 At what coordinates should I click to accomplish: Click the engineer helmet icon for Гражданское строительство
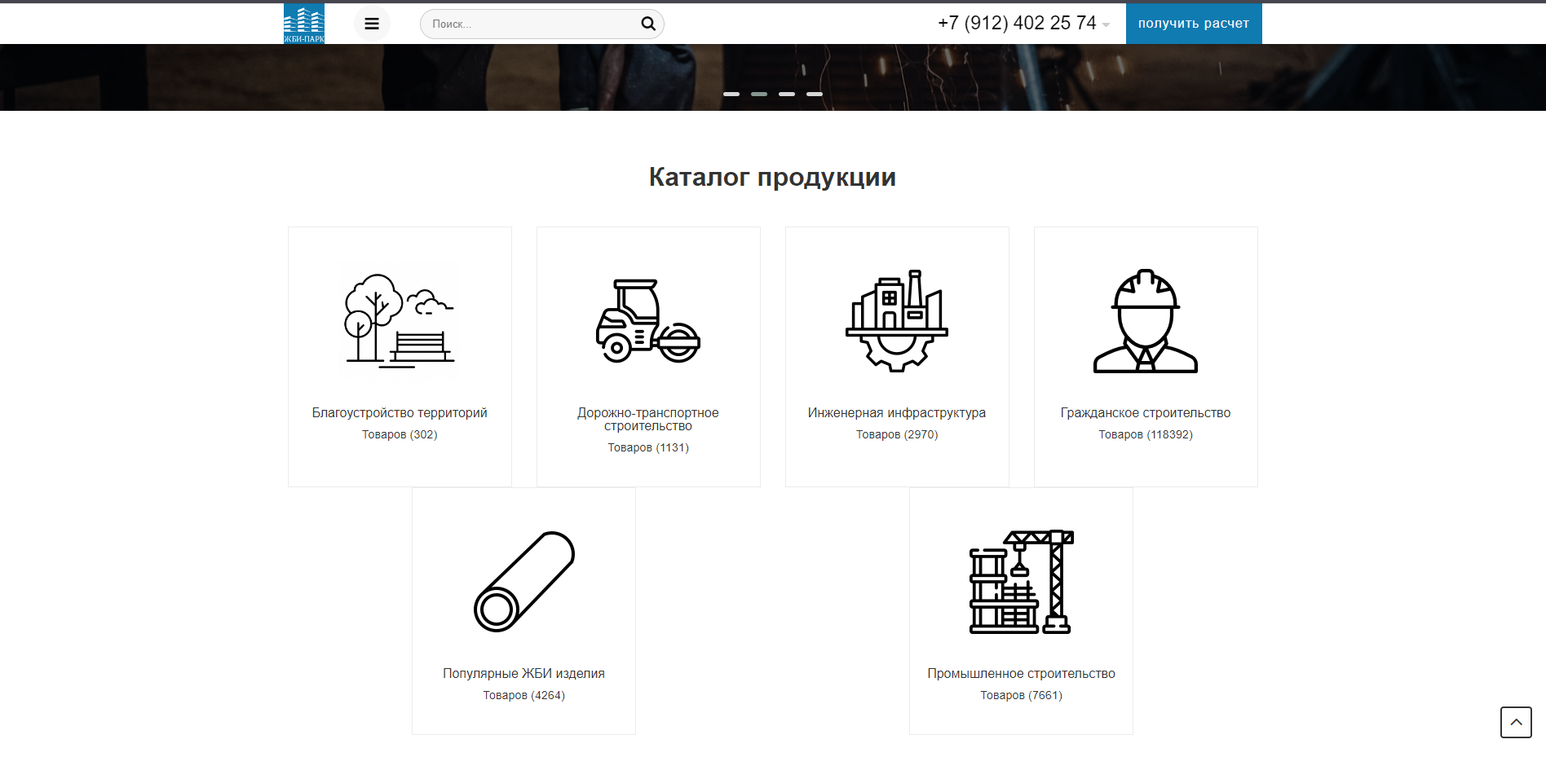tap(1145, 320)
